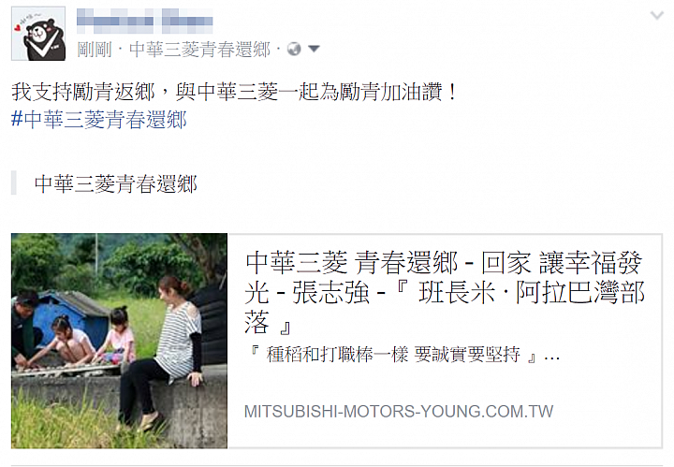
Task: Open the poster's bear profile picture
Action: 38,34
